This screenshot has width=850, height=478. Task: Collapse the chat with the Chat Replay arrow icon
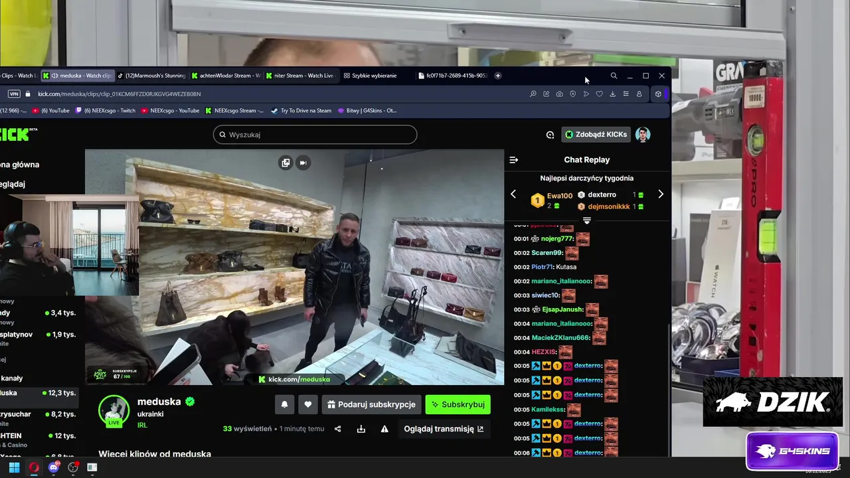click(513, 160)
